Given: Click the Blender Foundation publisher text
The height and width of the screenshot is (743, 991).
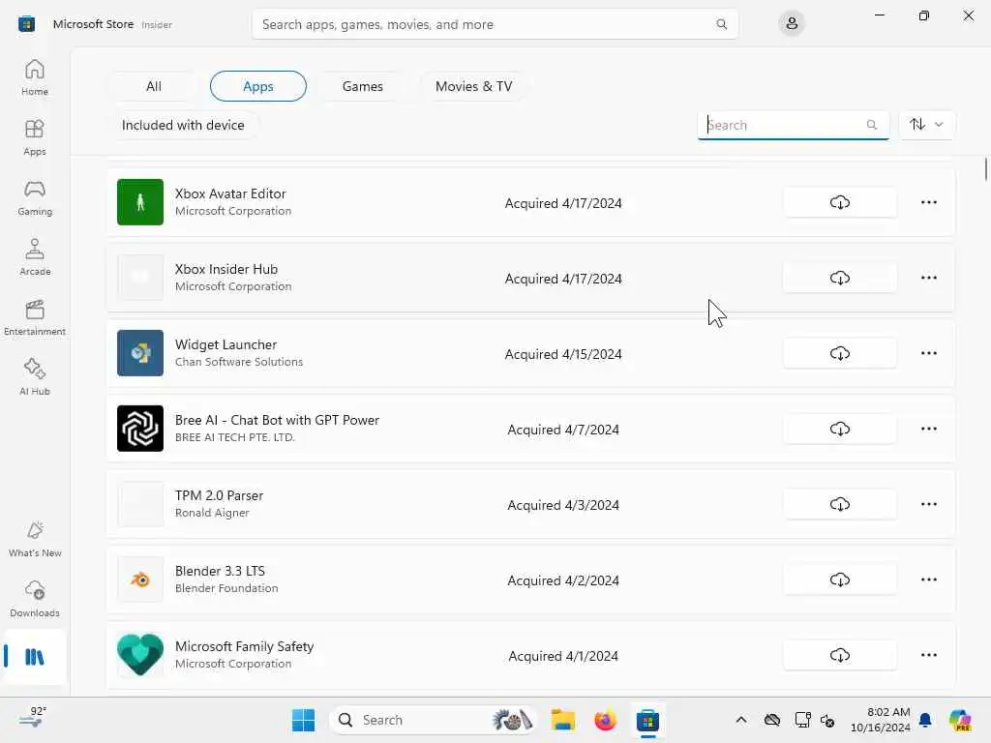Looking at the screenshot, I should [226, 588].
